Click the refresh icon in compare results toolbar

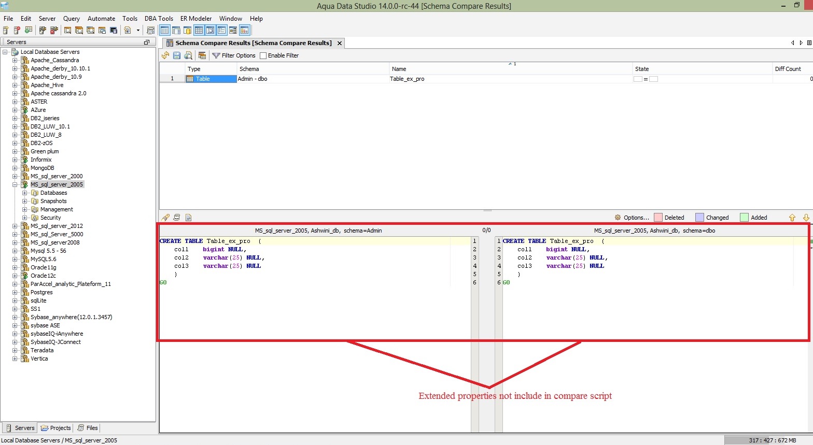coord(165,55)
